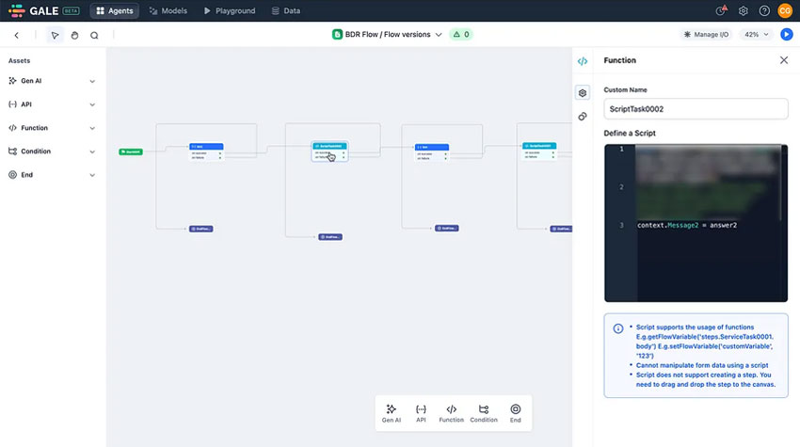The image size is (800, 447).
Task: Switch to the Models tab
Action: click(x=168, y=11)
